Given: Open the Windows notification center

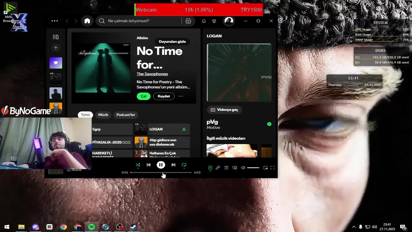Looking at the screenshot, I should tap(403, 227).
